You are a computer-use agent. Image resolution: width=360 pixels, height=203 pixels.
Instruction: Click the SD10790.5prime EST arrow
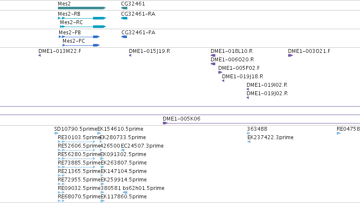pos(57,133)
